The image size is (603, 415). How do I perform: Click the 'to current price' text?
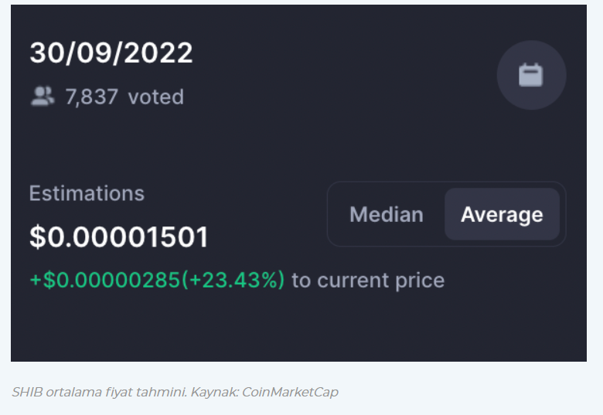(x=368, y=280)
